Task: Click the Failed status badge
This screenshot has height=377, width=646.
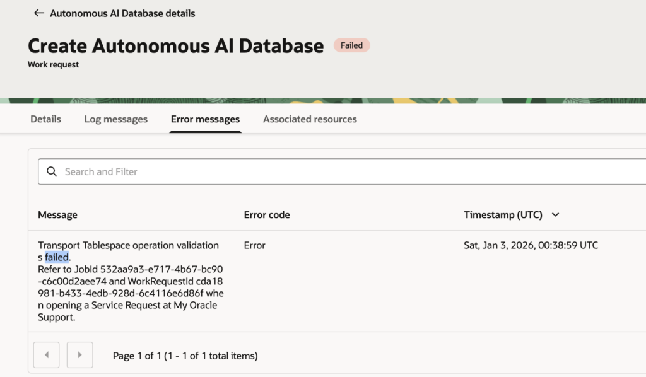Action: (351, 45)
